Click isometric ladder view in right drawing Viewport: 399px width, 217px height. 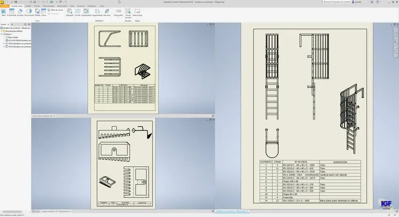[352, 120]
